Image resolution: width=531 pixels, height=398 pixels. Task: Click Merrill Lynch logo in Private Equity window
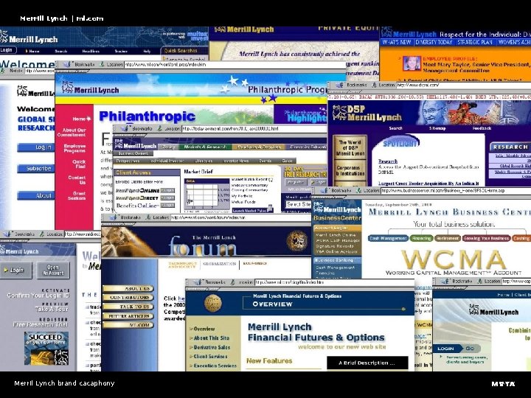pos(243,29)
